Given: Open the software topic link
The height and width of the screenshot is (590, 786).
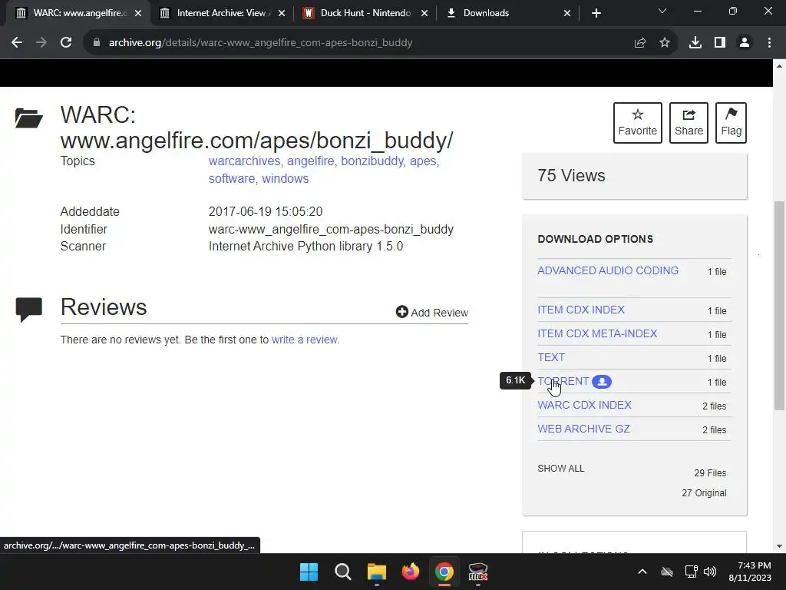Looking at the screenshot, I should [232, 178].
